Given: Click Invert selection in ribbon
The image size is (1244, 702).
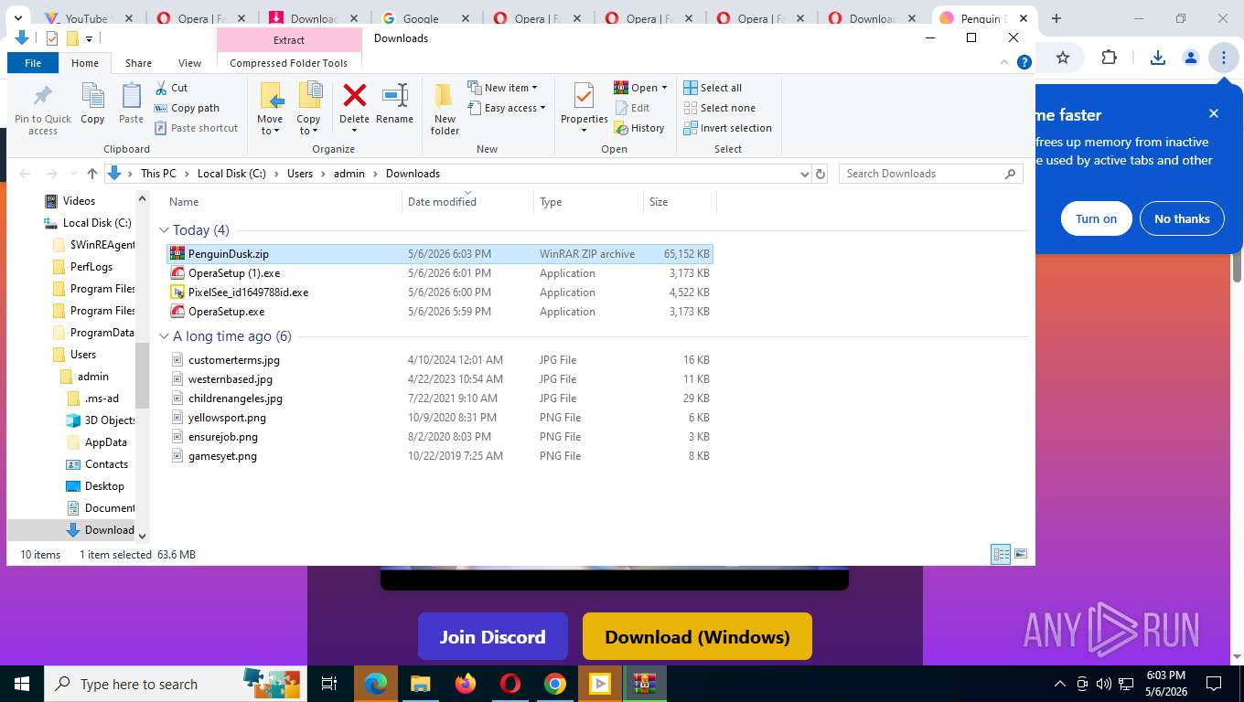Looking at the screenshot, I should 728,128.
